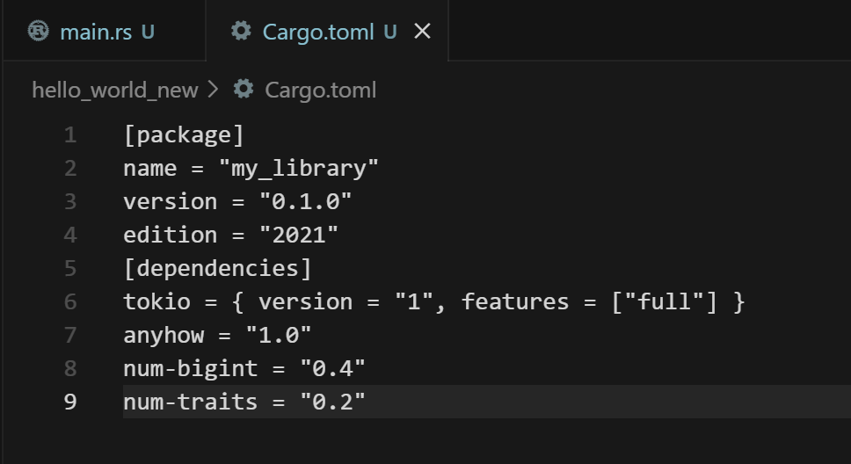The height and width of the screenshot is (464, 851).
Task: Open hello_world_new folder in breadcrumb
Action: [114, 90]
